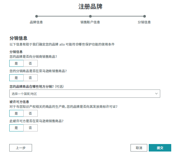Click the text 您的品牌商品在哪些地方分销? (可选)

(37, 87)
